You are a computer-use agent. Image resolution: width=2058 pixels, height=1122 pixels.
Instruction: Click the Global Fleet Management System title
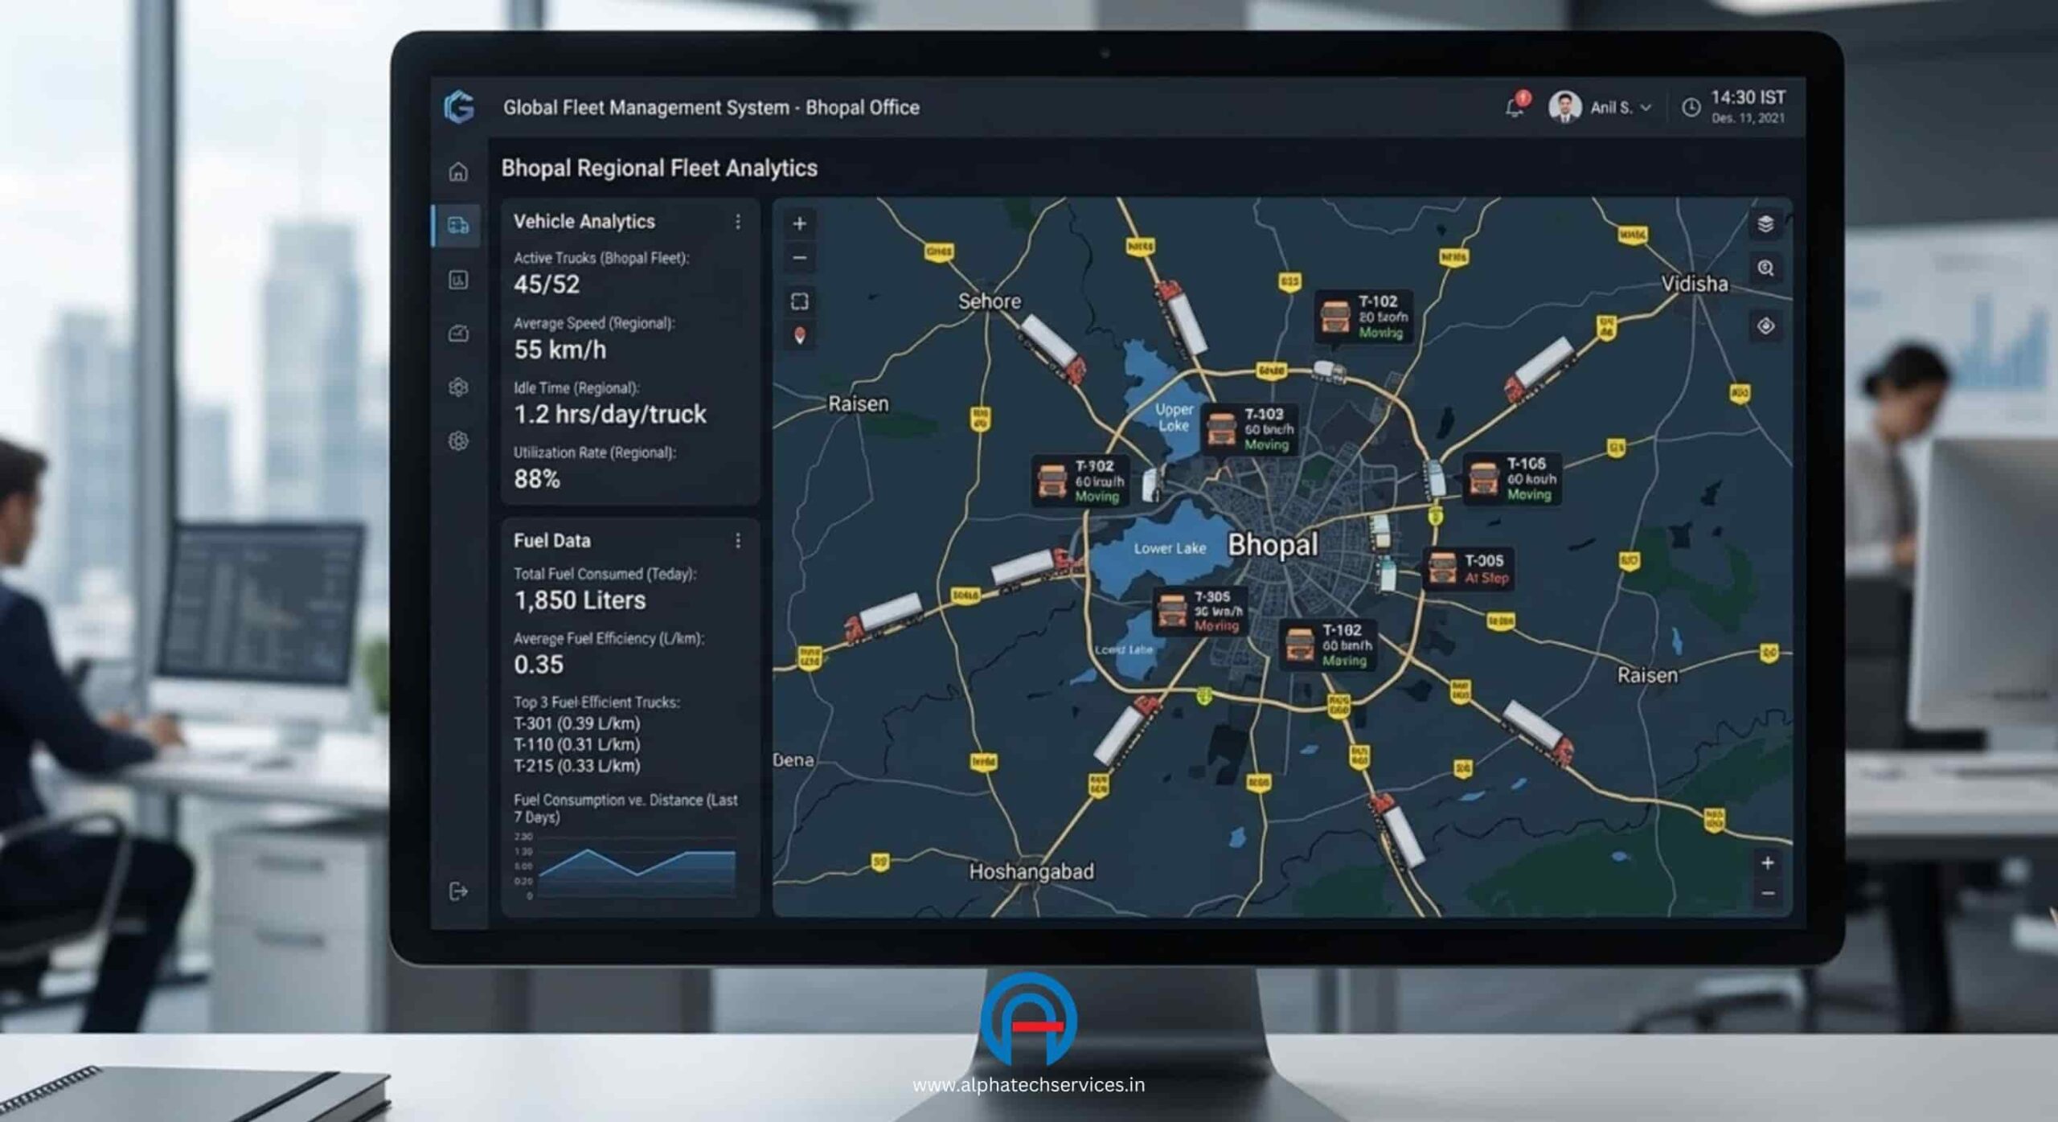(x=711, y=106)
